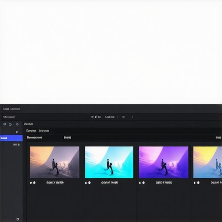Toggle the round dot under the purple thumbnail
The image size is (222, 222).
point(144,183)
